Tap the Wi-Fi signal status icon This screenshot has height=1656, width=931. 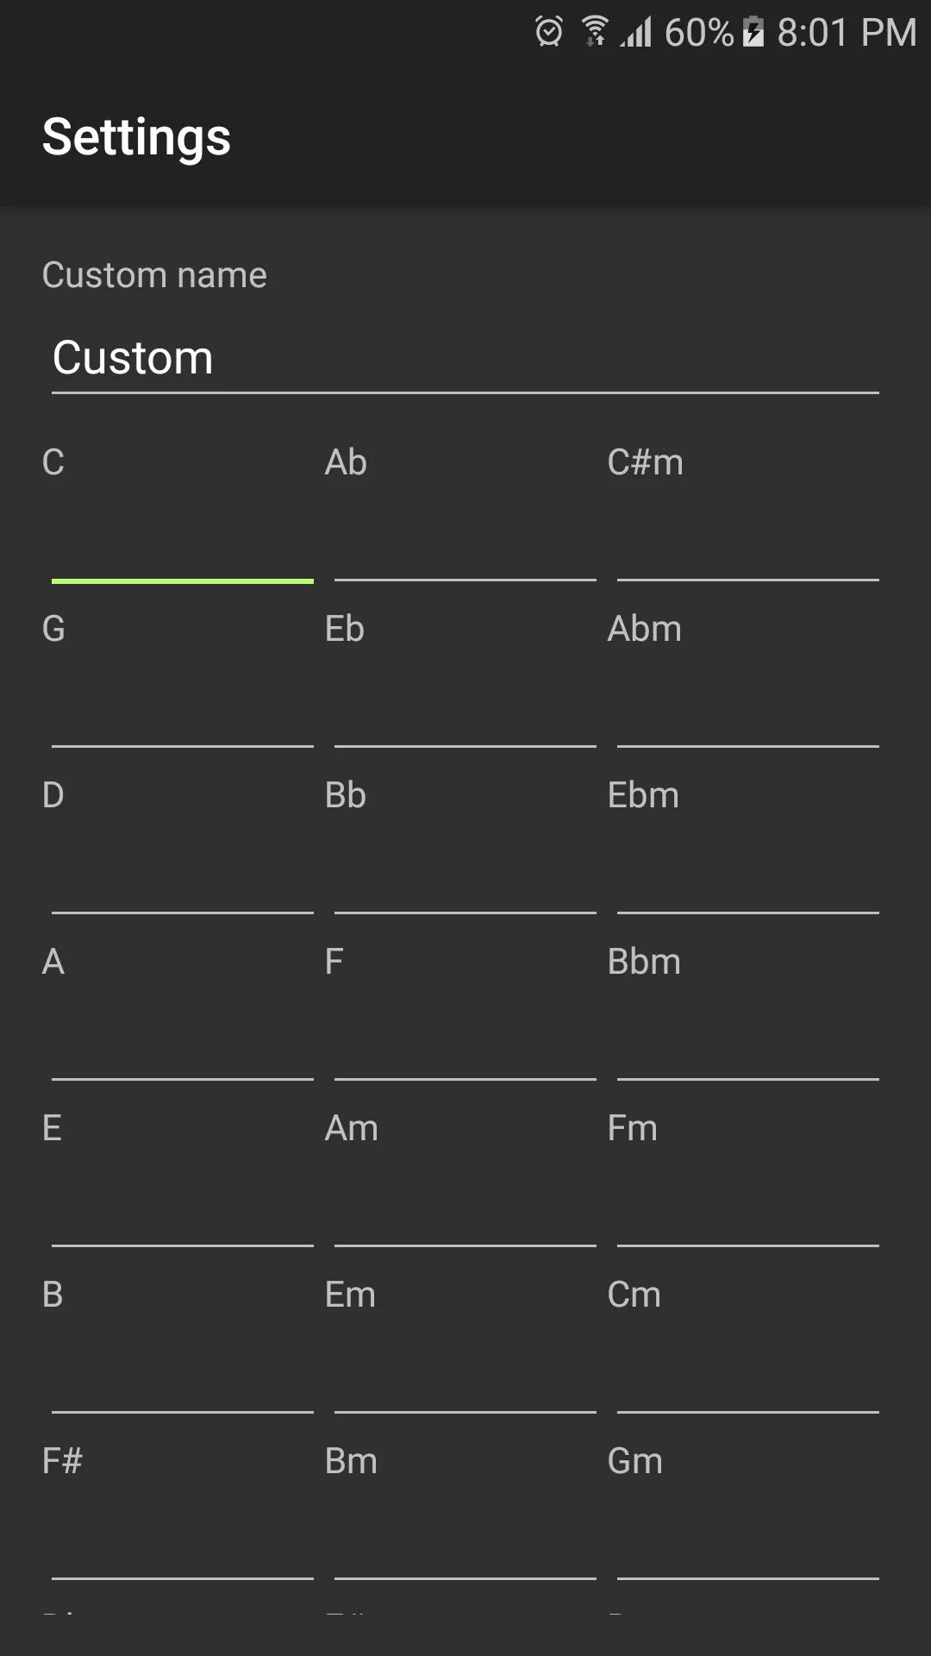(595, 31)
